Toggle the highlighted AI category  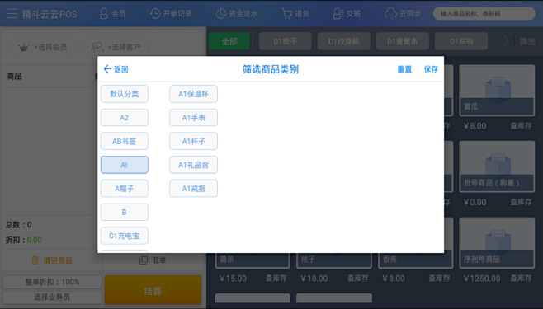point(125,165)
